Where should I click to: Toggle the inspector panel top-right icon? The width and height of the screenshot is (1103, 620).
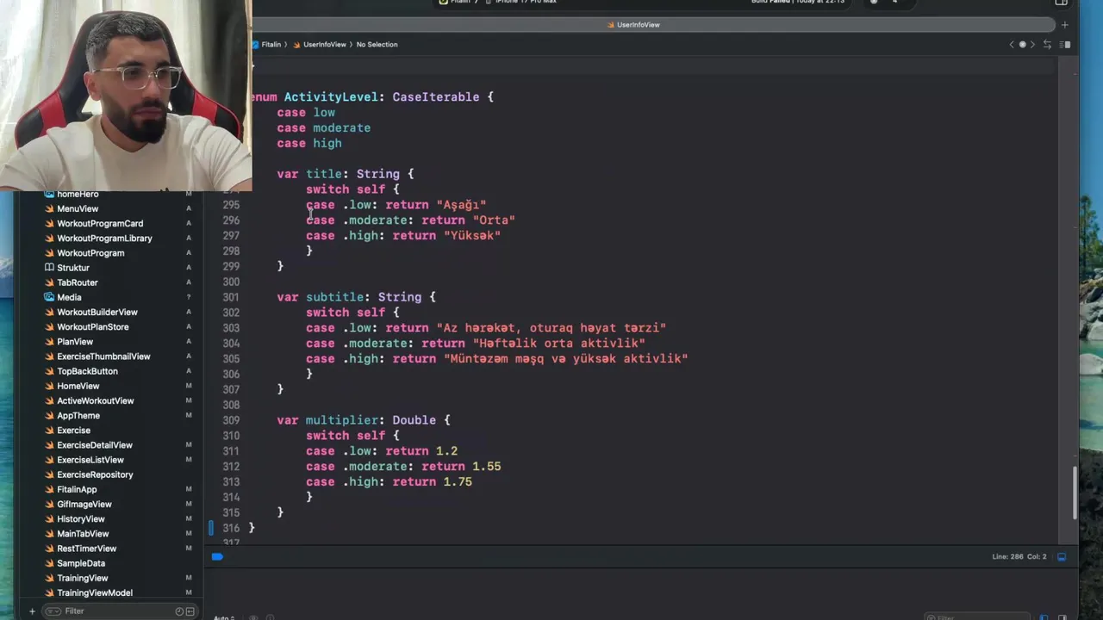click(x=1062, y=3)
